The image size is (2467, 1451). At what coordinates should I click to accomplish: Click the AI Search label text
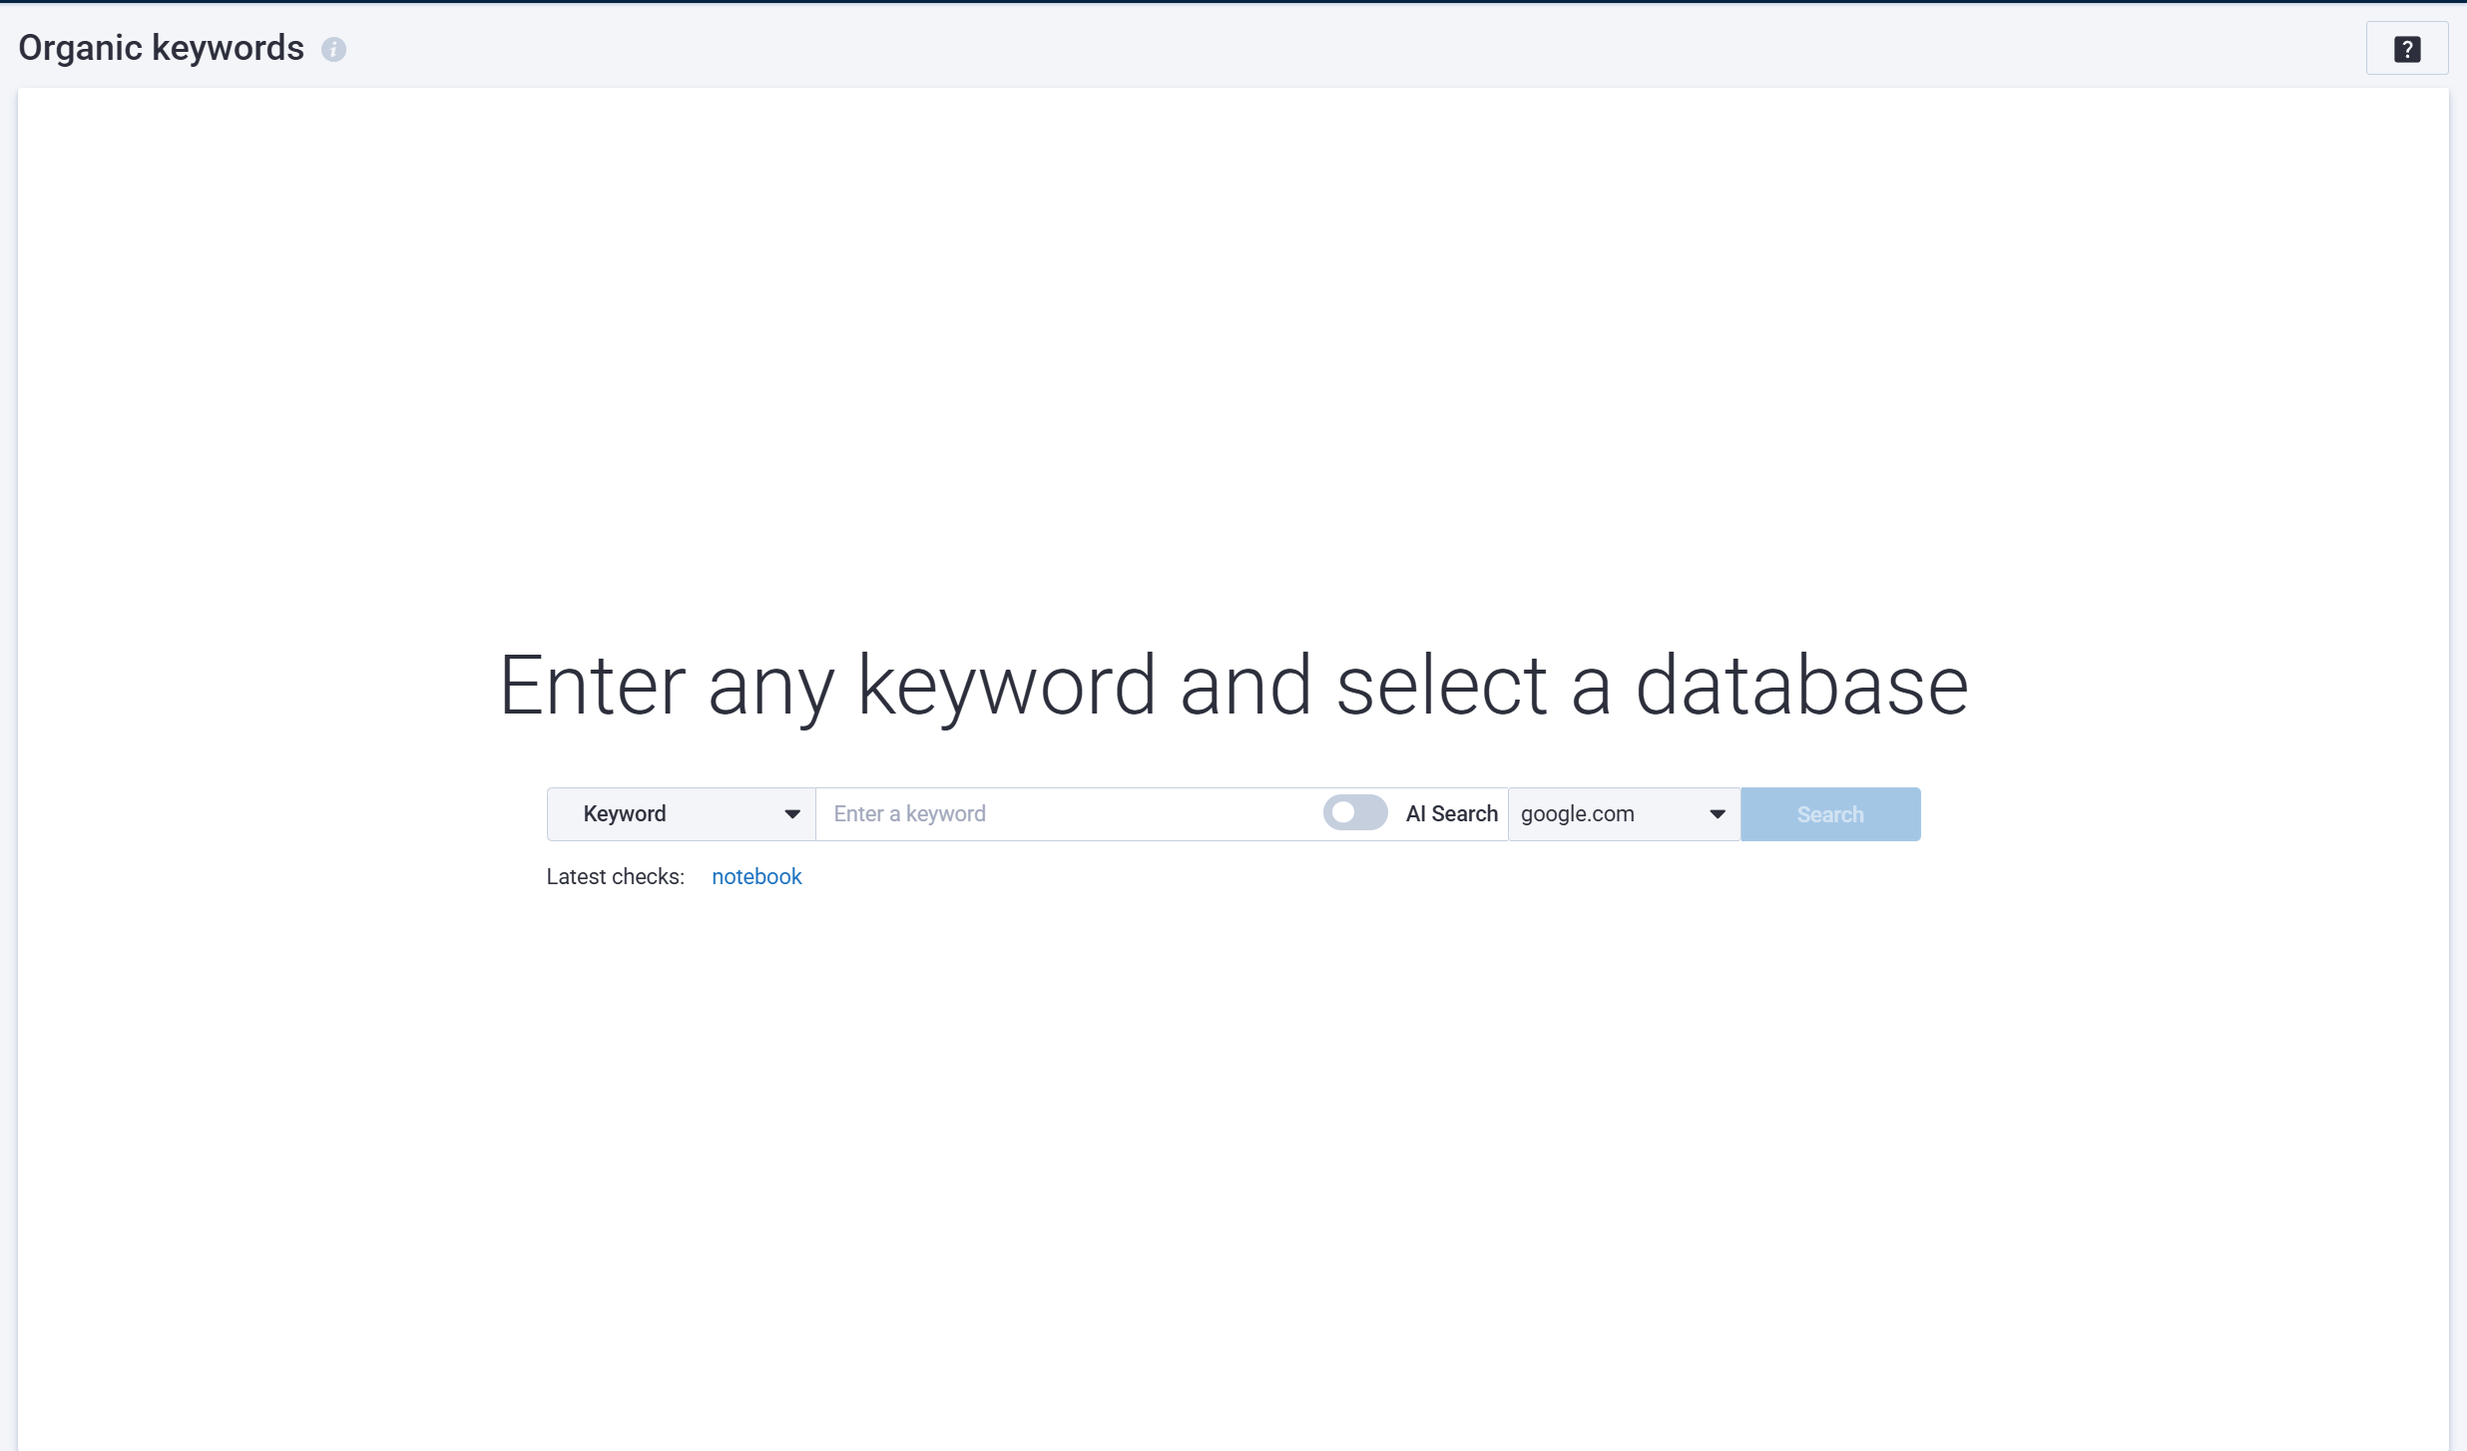pos(1451,814)
